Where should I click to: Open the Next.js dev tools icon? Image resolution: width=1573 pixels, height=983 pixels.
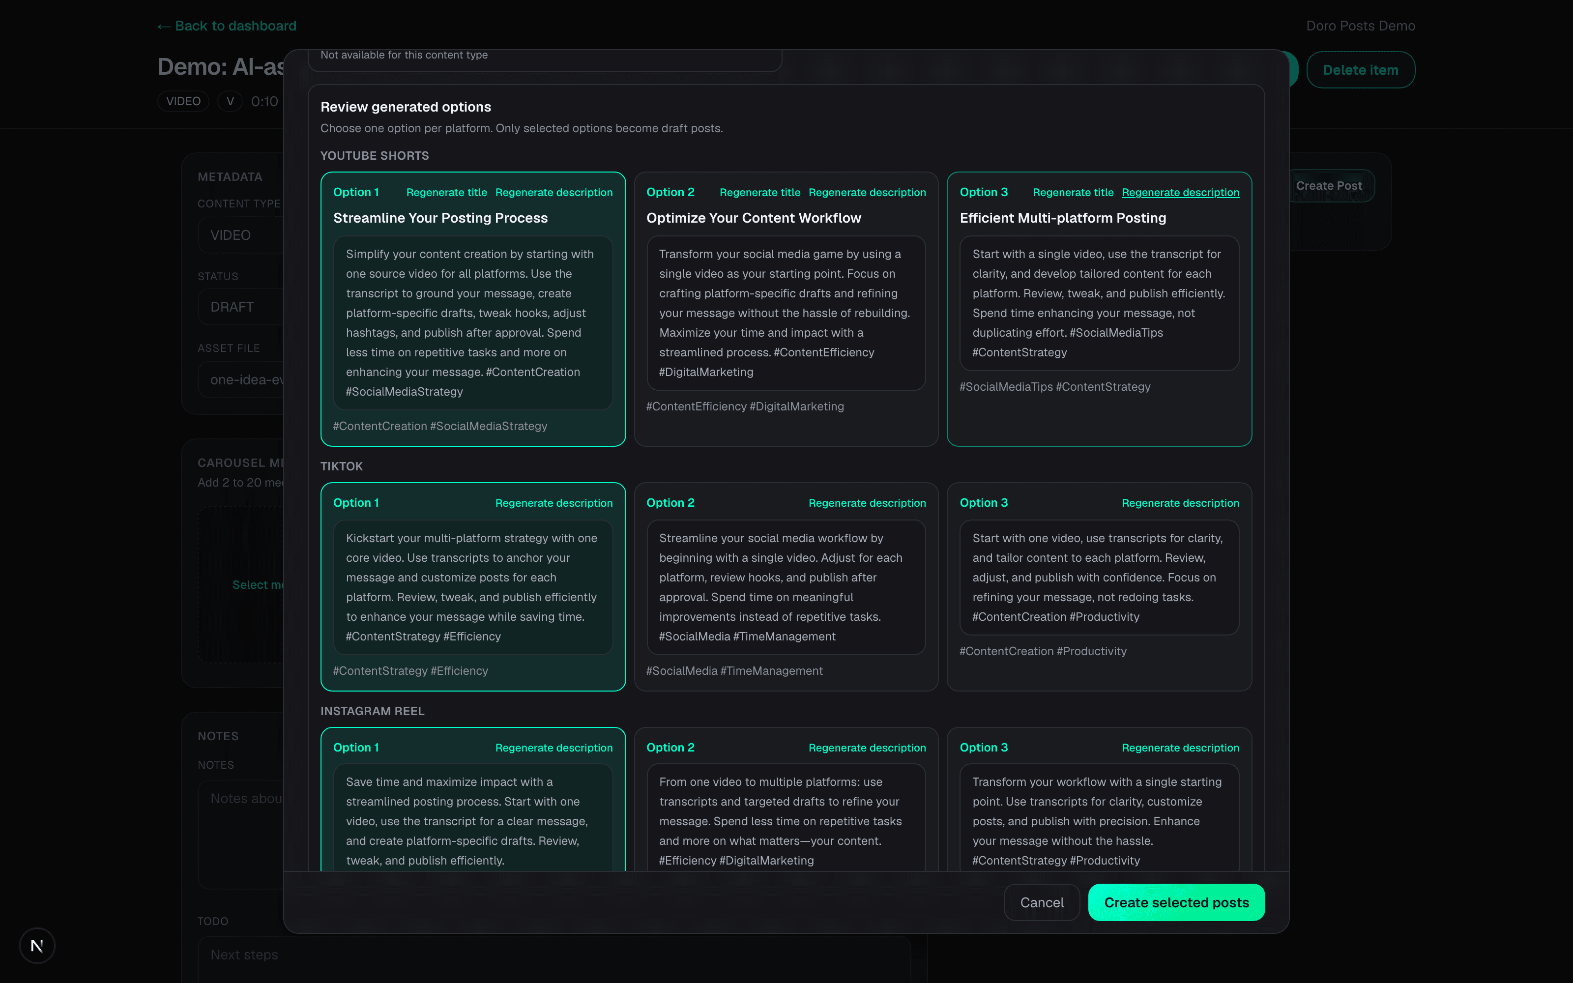click(37, 945)
